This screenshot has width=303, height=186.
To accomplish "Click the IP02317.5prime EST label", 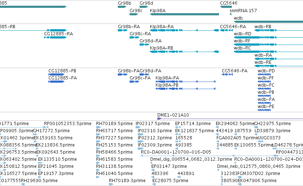I will click(153, 124).
